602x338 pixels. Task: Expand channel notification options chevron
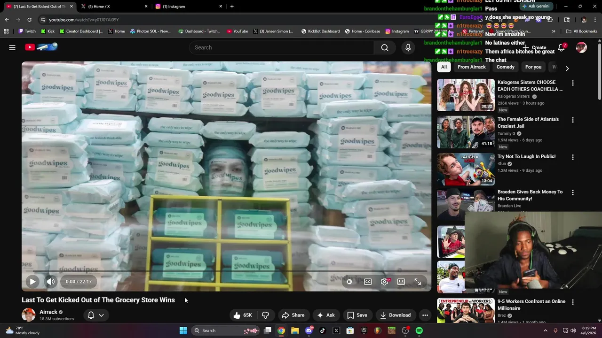pyautogui.click(x=101, y=315)
